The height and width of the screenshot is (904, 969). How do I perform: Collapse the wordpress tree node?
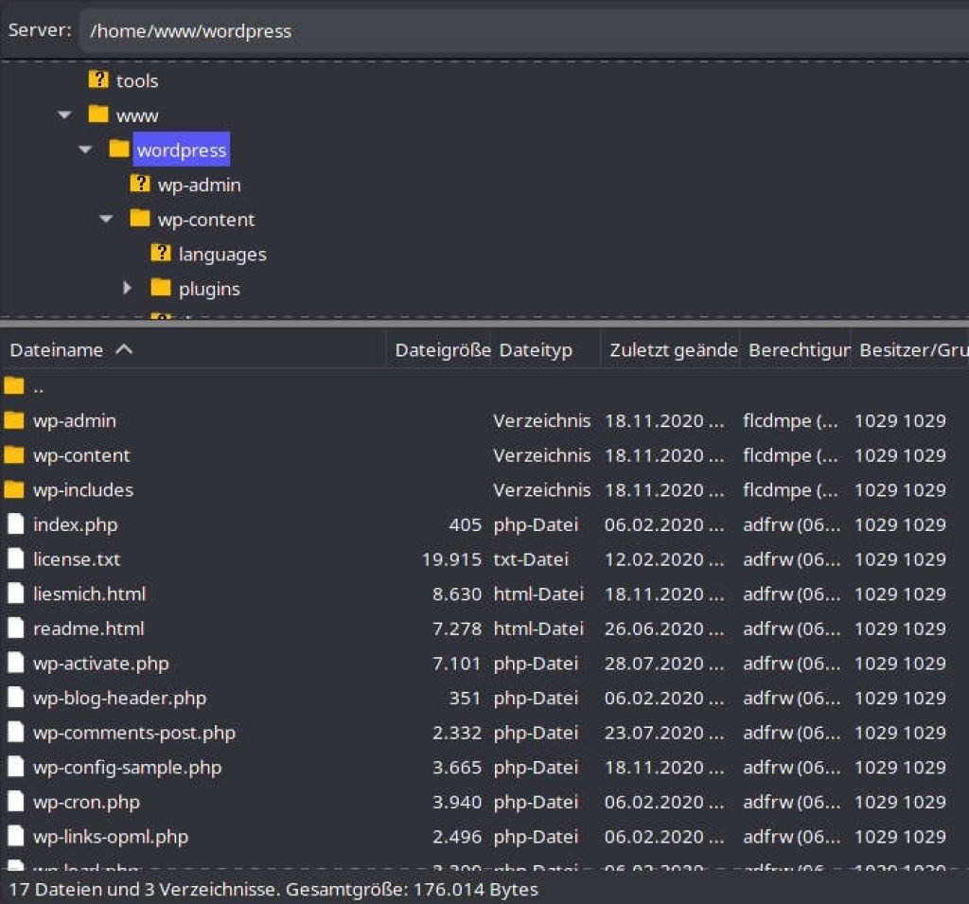(85, 150)
